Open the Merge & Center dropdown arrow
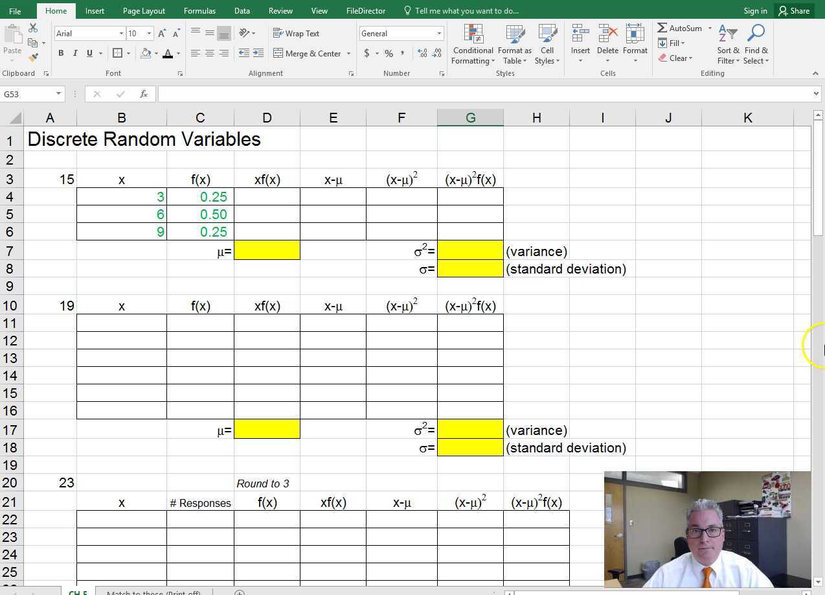This screenshot has height=595, width=825. click(x=348, y=53)
